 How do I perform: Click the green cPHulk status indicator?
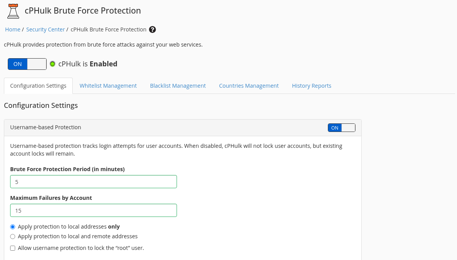53,64
